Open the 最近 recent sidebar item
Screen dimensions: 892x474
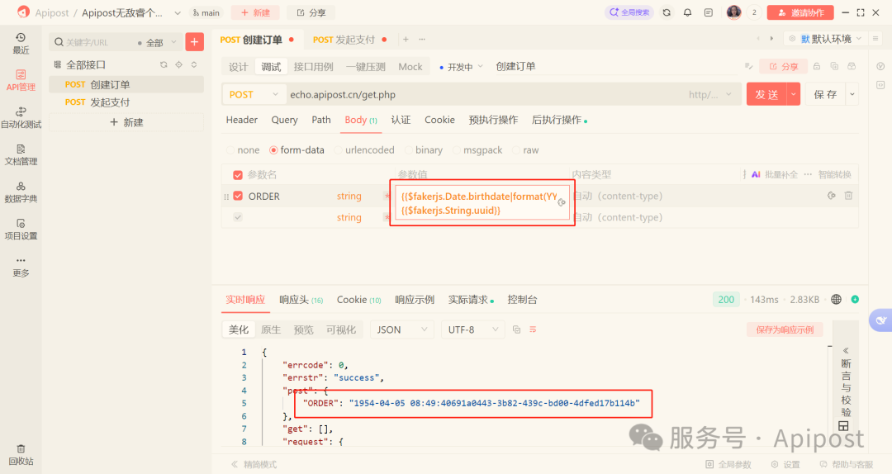click(x=21, y=43)
